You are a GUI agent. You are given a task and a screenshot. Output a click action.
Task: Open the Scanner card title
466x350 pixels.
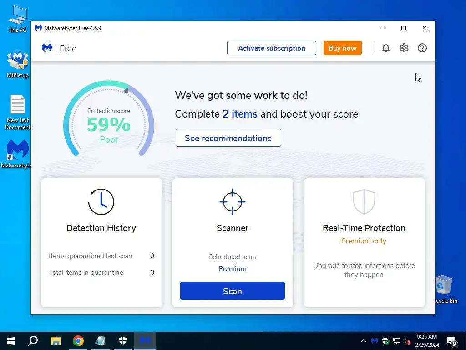click(x=233, y=228)
